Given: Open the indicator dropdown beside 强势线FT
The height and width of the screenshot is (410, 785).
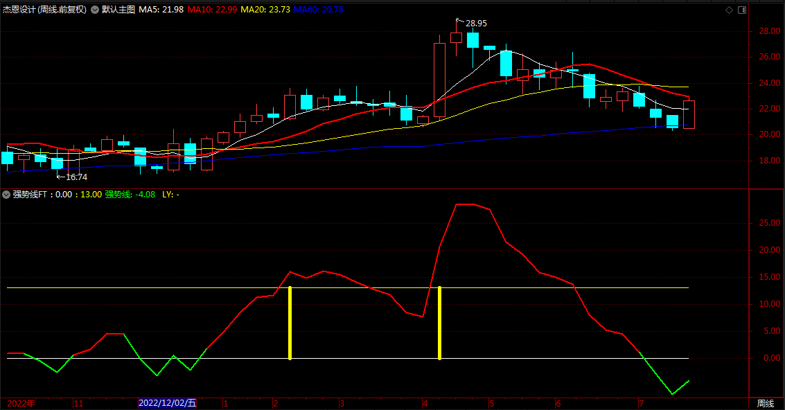Looking at the screenshot, I should point(6,195).
